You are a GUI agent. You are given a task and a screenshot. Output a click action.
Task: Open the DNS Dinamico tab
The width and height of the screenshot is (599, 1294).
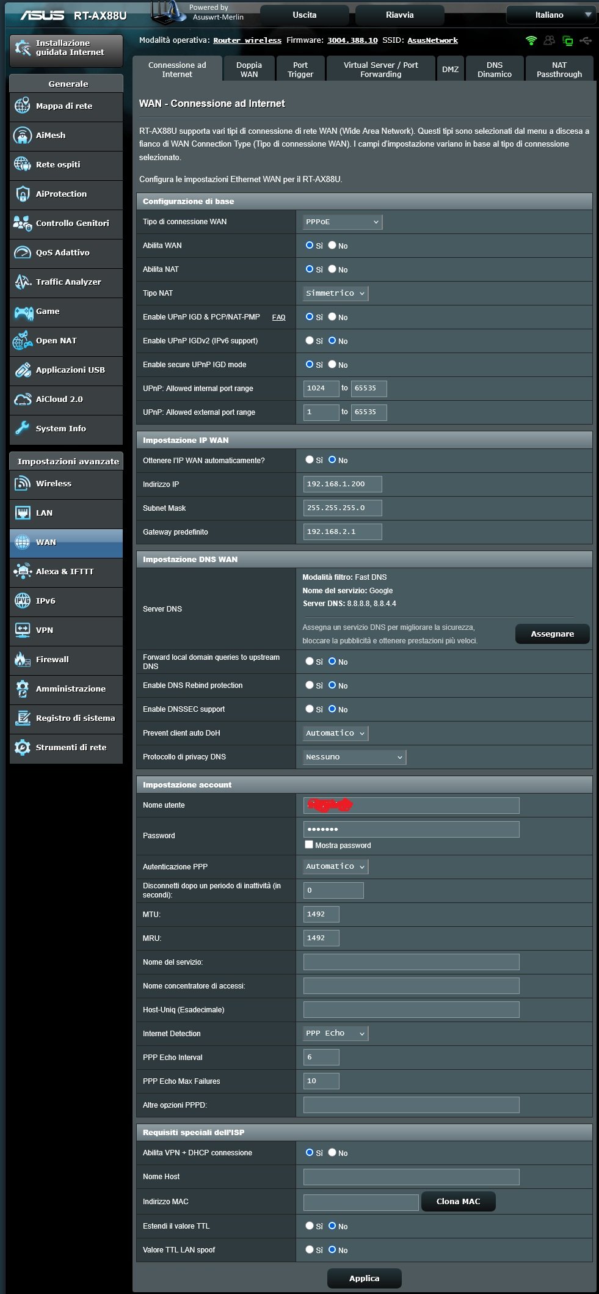click(494, 70)
